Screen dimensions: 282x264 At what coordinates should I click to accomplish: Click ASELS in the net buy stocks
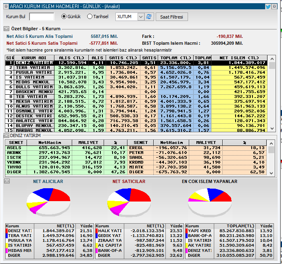tap(14, 148)
